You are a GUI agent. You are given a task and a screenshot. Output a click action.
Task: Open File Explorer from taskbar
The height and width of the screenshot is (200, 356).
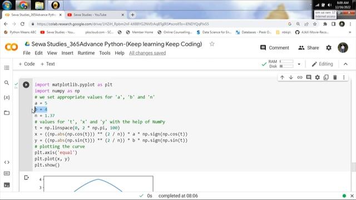click(39, 5)
